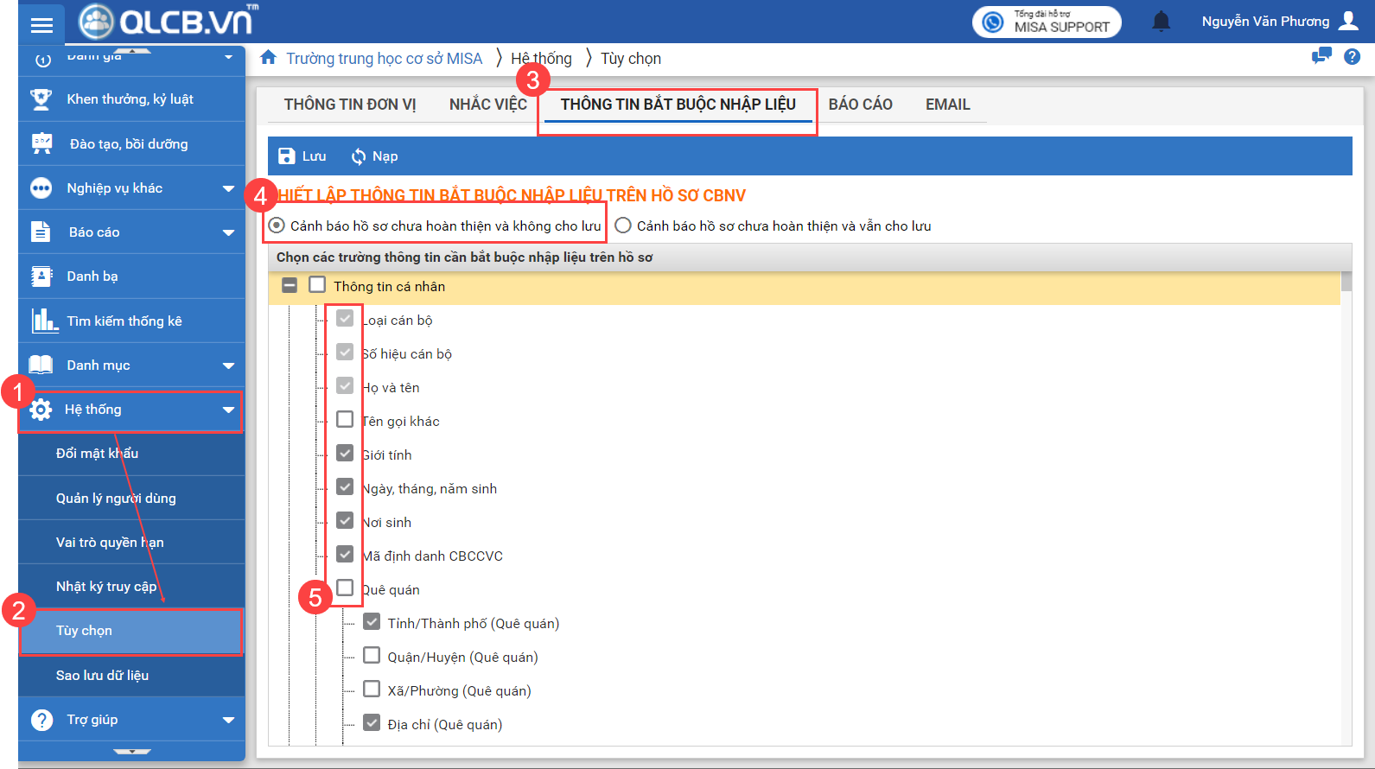Image resolution: width=1375 pixels, height=769 pixels.
Task: Open the EMAIL tab
Action: [x=947, y=105]
